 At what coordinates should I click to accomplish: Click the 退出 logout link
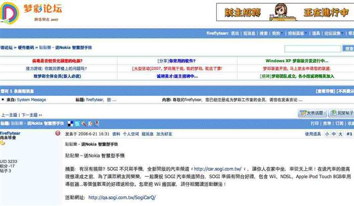pyautogui.click(x=235, y=33)
